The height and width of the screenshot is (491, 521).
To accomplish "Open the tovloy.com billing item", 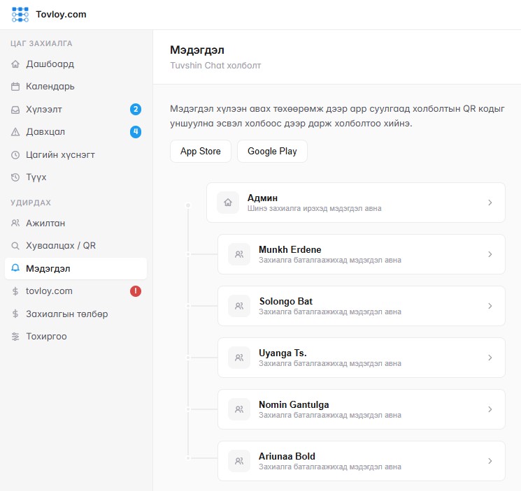I will (76, 291).
